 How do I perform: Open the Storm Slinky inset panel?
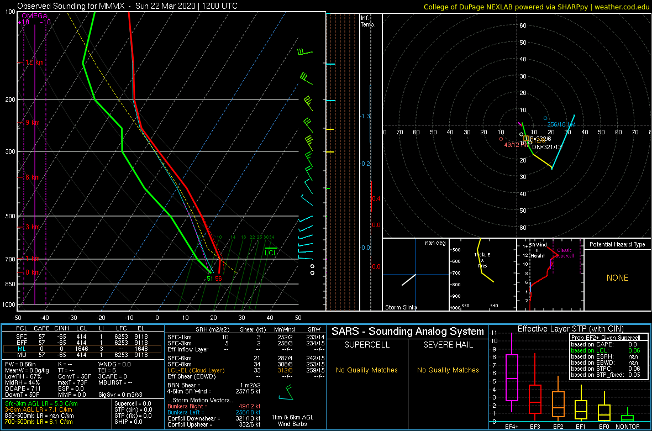pyautogui.click(x=416, y=275)
